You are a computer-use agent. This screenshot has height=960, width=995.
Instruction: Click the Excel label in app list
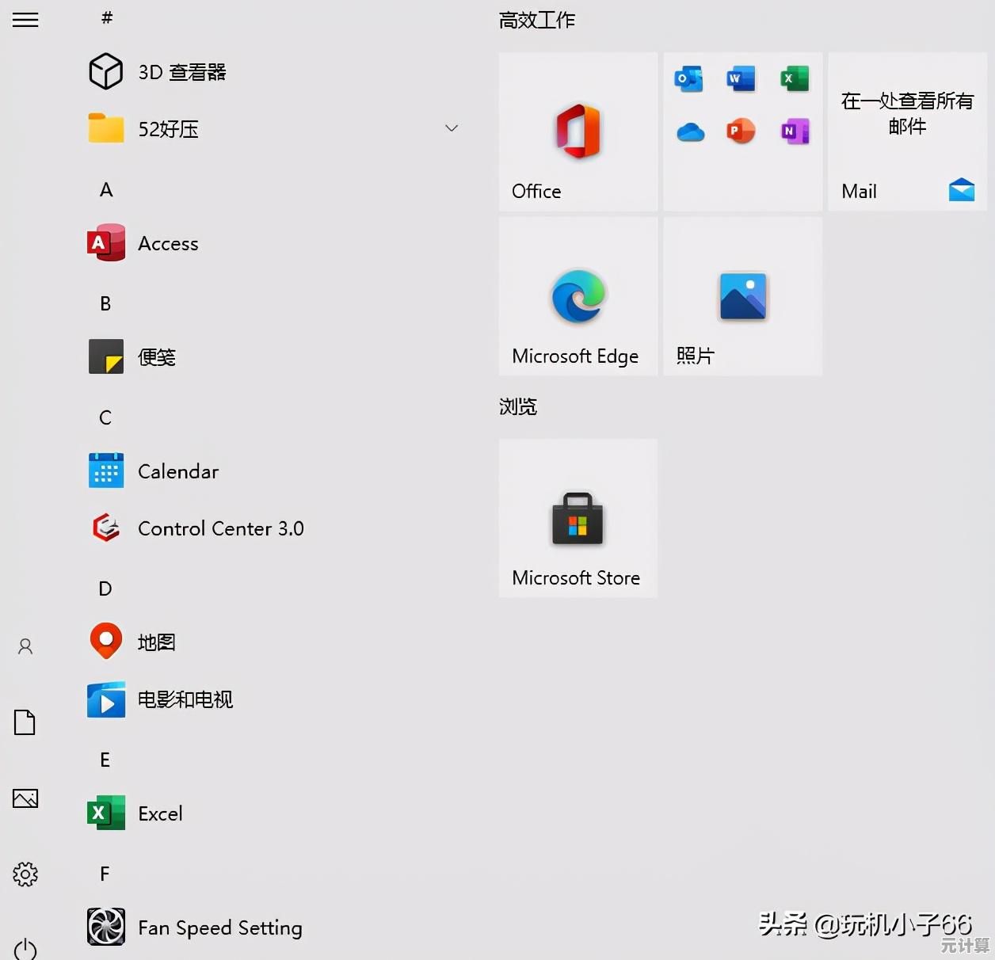coord(160,813)
